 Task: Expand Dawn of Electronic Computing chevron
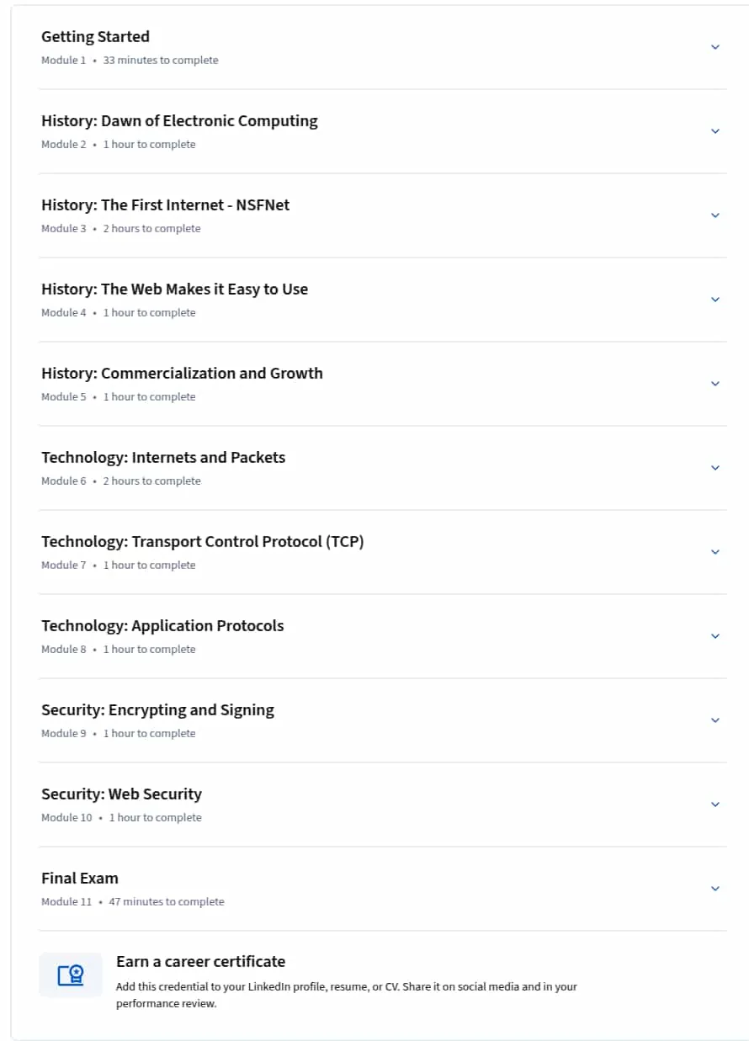pos(715,131)
